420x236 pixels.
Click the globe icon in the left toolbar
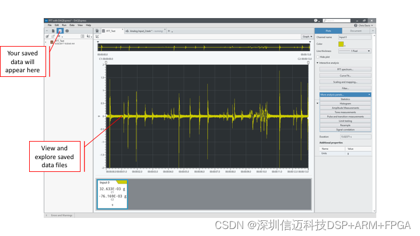tap(67, 30)
